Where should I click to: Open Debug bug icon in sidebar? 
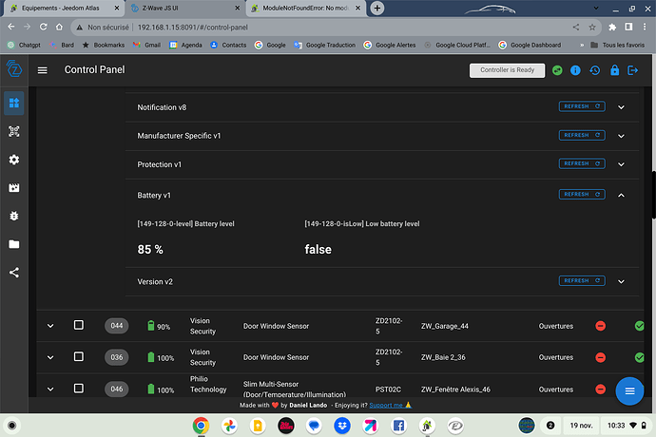14,216
